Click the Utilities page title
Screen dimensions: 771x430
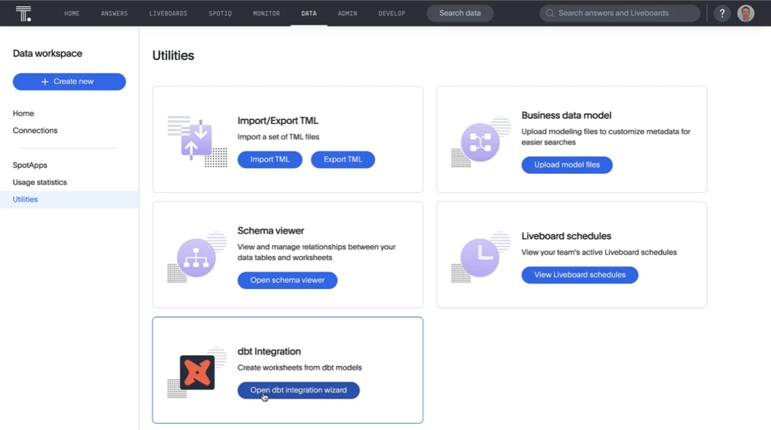pos(173,56)
